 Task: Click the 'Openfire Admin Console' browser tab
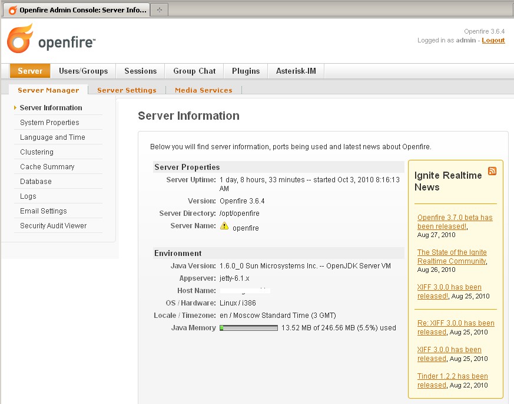77,10
